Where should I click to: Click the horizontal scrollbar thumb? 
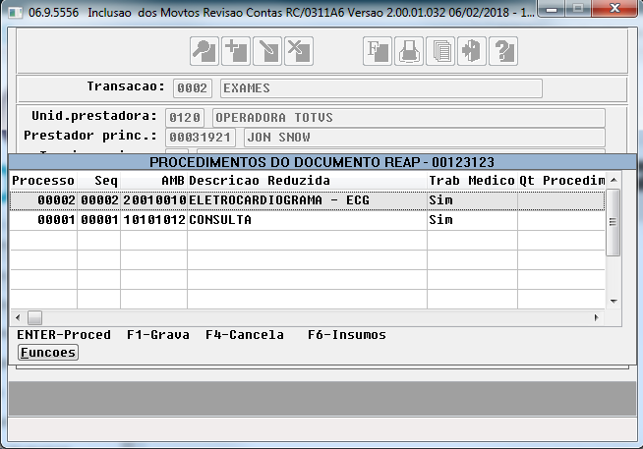tap(34, 317)
